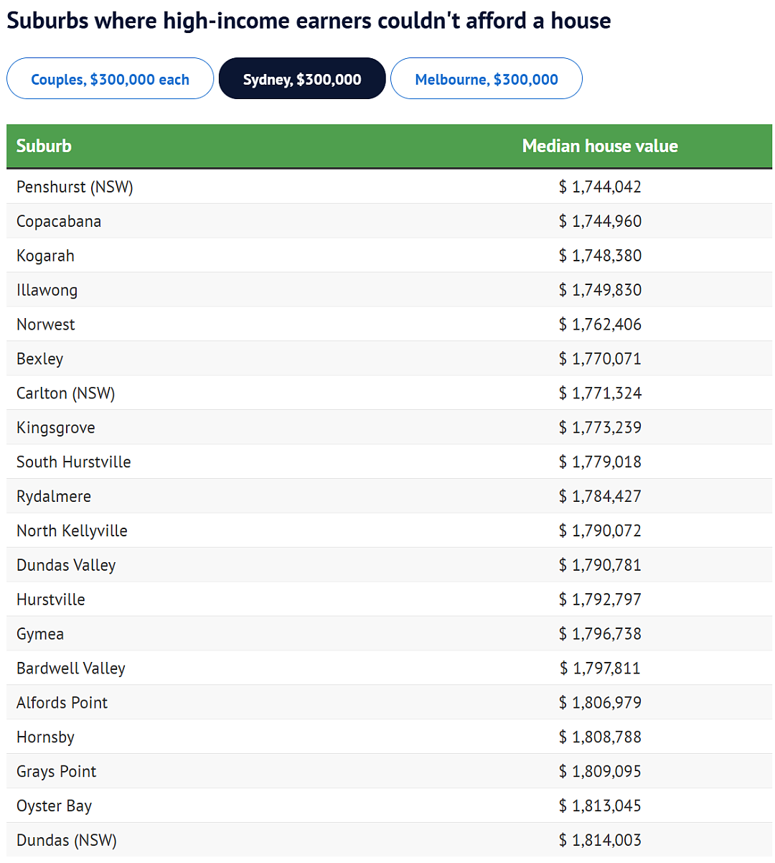775x863 pixels.
Task: Select the Sydney, $300,000 tab
Action: pyautogui.click(x=302, y=79)
